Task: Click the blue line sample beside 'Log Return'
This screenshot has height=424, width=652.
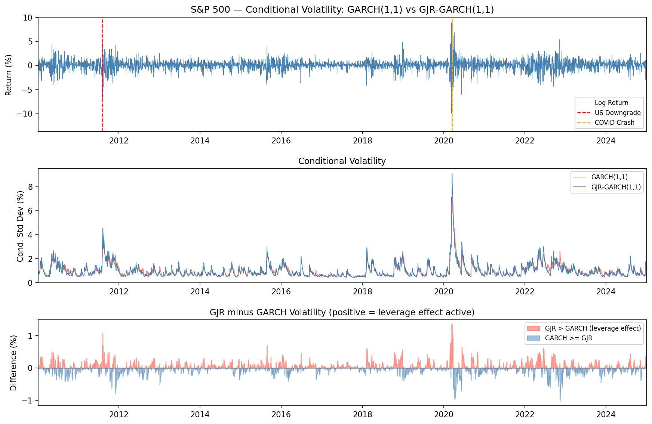Action: click(x=584, y=103)
